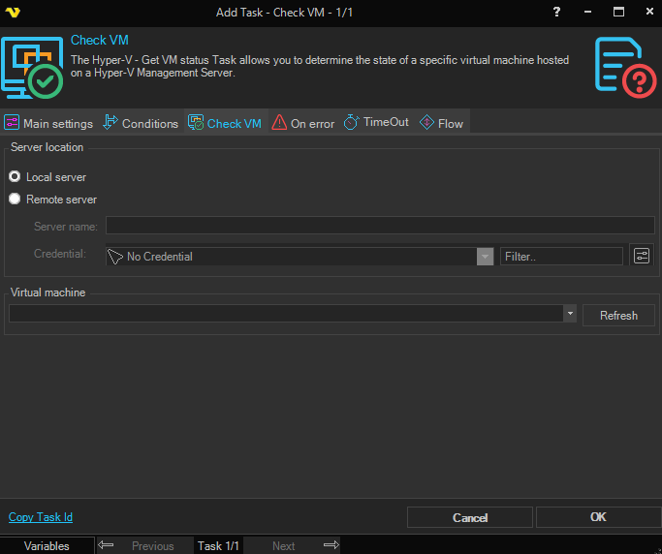Expand the Virtual machine dropdown

[x=570, y=314]
